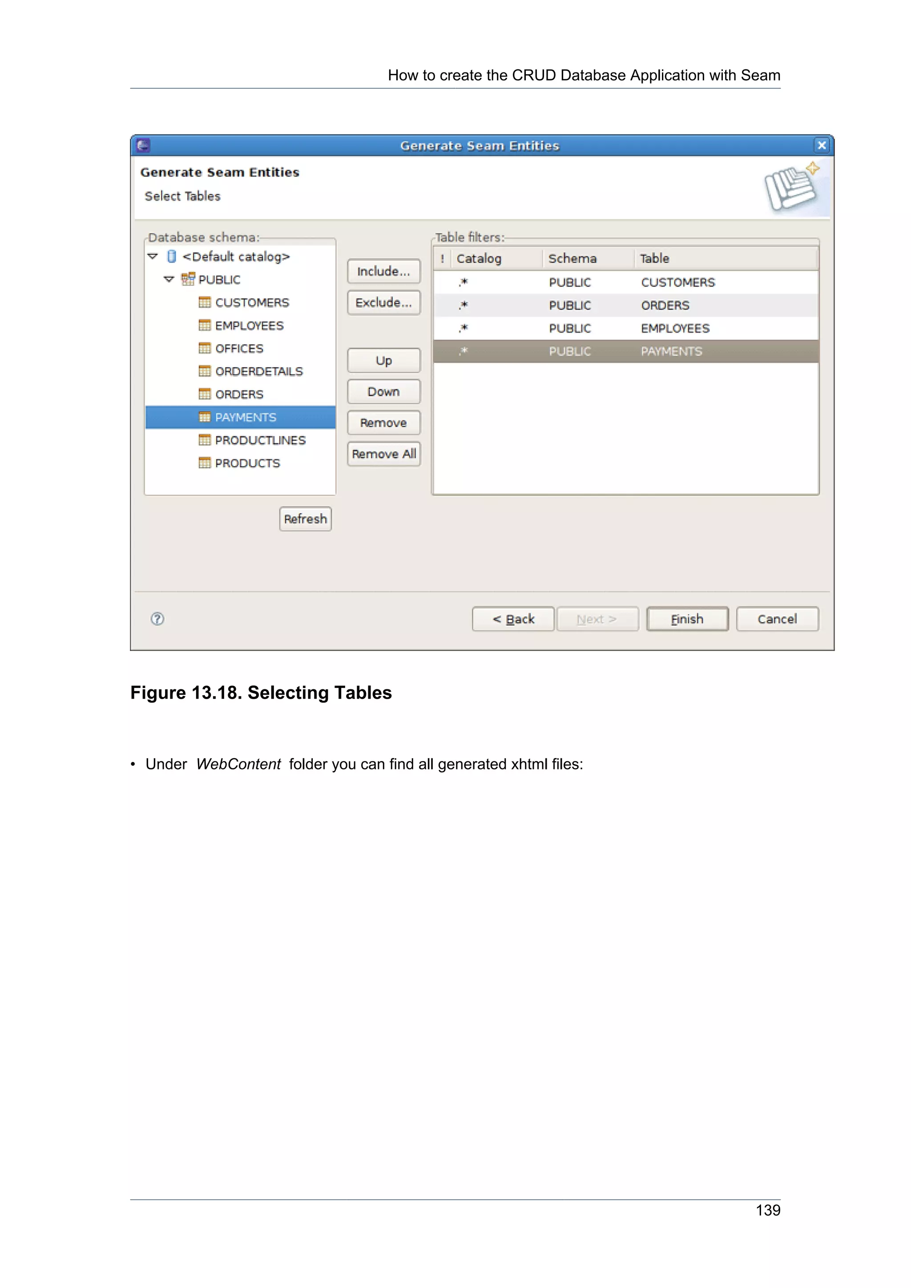Click the CUSTOMERS table icon in schema tree
The image size is (911, 1288).
tap(205, 302)
